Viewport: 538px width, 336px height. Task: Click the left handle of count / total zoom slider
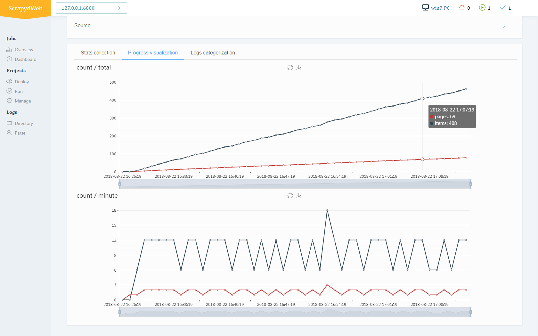coord(119,184)
